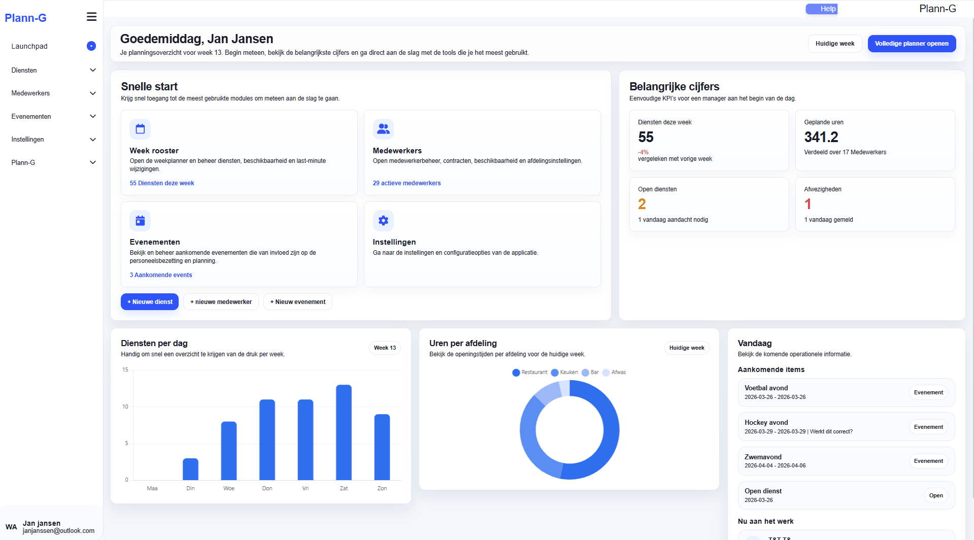Select the Evenementen calendar event icon
The width and height of the screenshot is (974, 540).
140,220
